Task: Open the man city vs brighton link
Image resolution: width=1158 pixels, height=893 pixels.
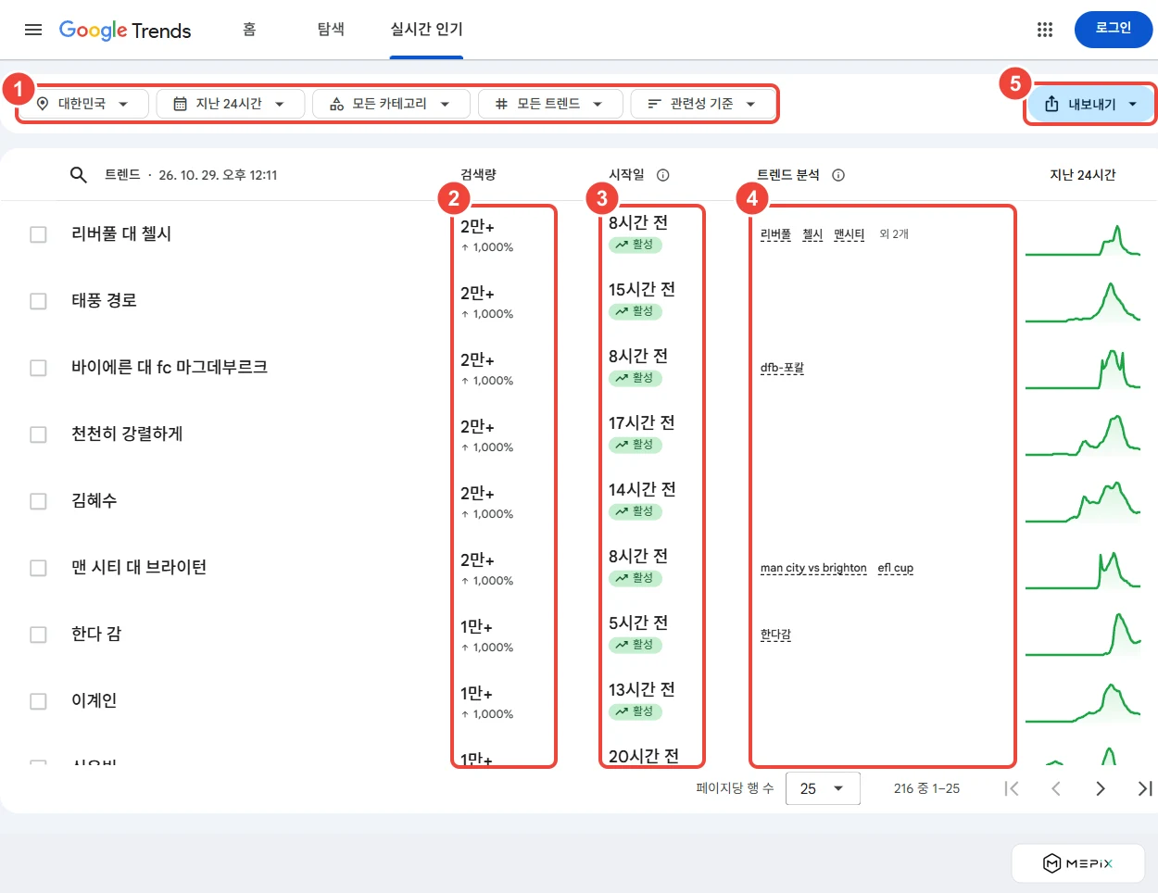Action: tap(813, 568)
